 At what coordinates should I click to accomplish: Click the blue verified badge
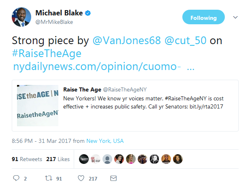point(88,13)
